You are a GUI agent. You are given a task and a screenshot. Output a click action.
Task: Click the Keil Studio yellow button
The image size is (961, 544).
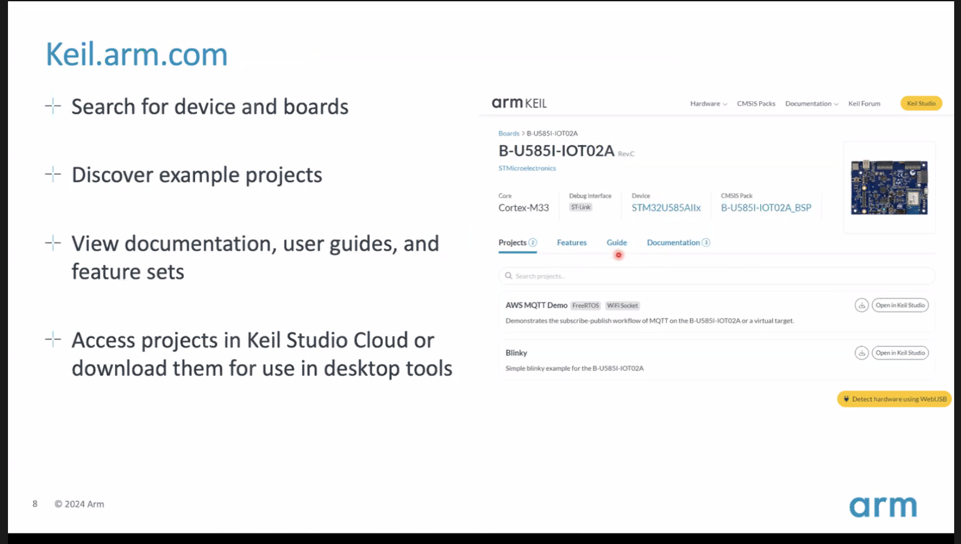921,103
